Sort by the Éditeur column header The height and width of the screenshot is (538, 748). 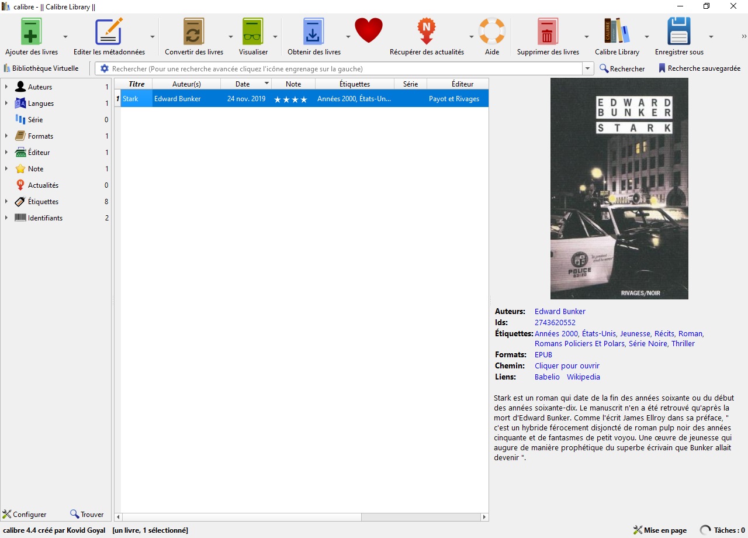tap(458, 84)
